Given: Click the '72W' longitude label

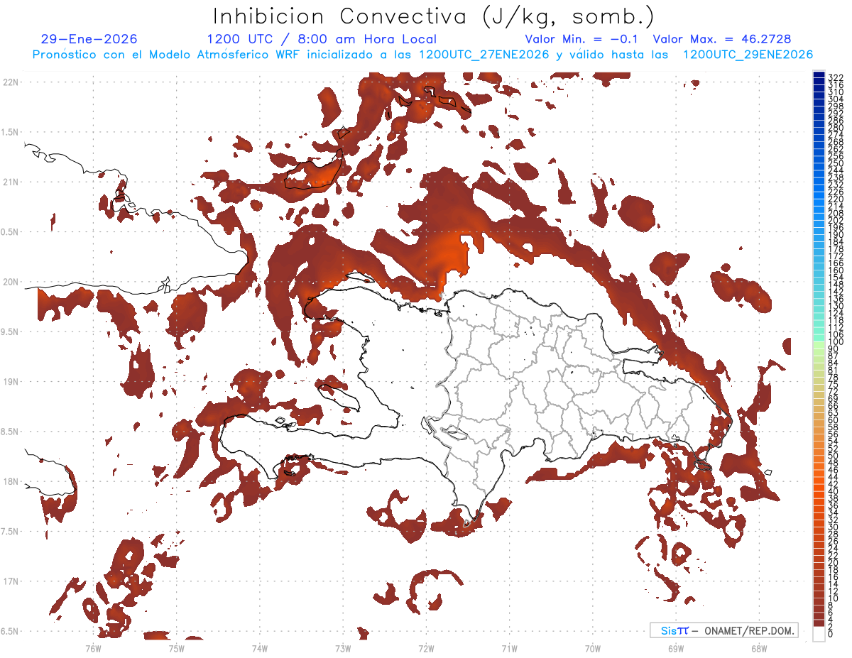Looking at the screenshot, I should pyautogui.click(x=426, y=647).
